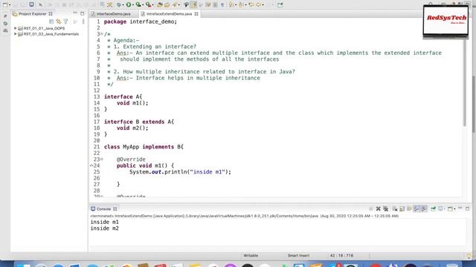
Task: Click the green Run button
Action: (x=129, y=4)
